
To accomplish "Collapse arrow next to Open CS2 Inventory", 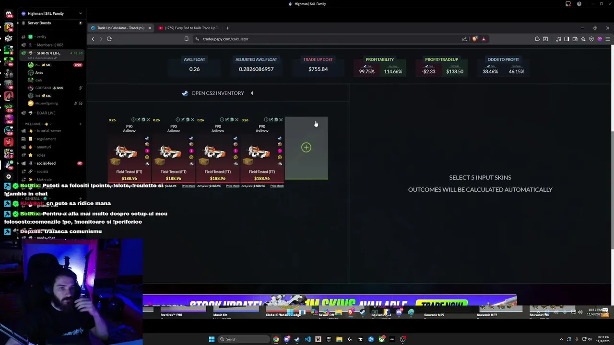I will 252,93.
